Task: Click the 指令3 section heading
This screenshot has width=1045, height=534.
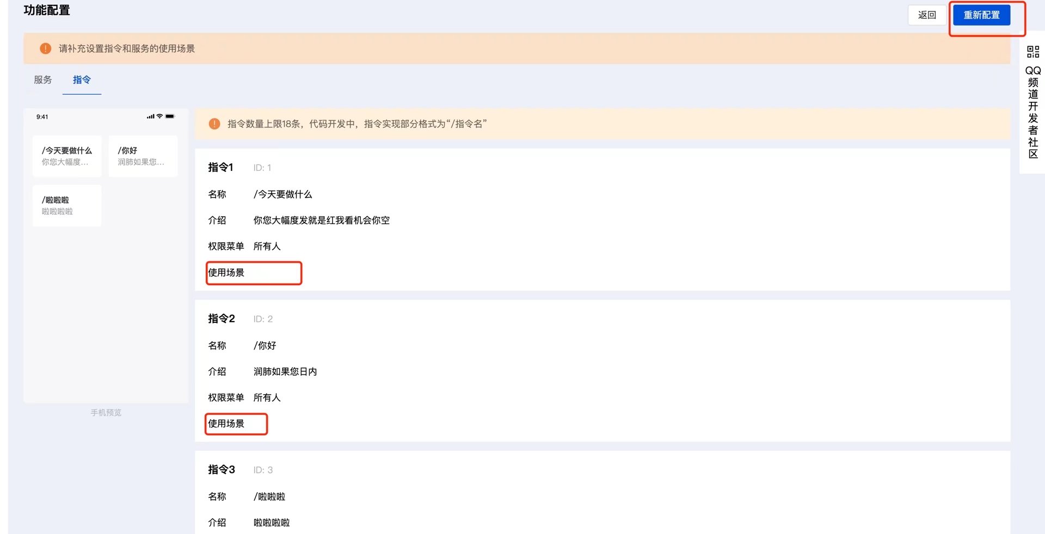Action: click(222, 470)
